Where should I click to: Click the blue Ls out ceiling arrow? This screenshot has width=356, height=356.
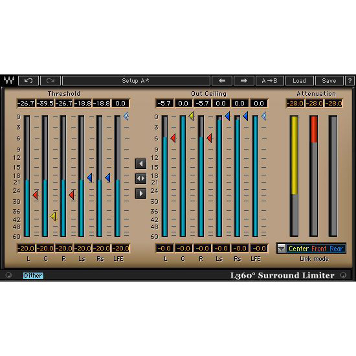pos(227,116)
